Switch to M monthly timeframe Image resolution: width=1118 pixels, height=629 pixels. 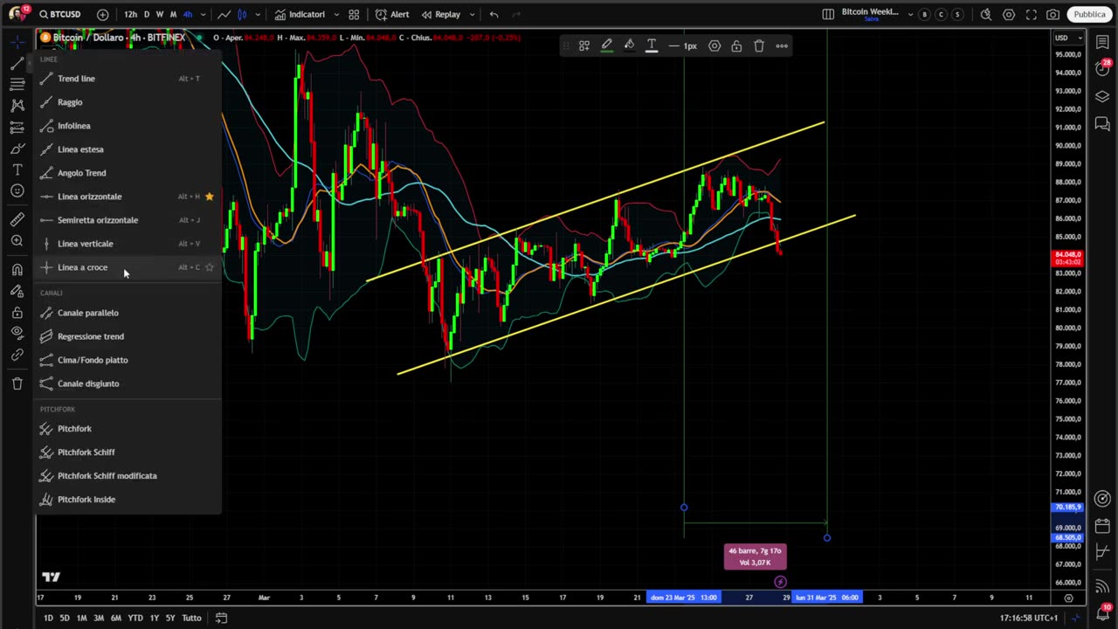pyautogui.click(x=173, y=14)
